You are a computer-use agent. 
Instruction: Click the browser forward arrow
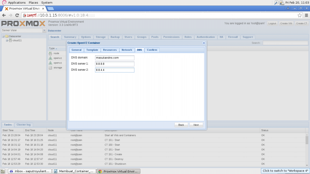pyautogui.click(x=11, y=15)
